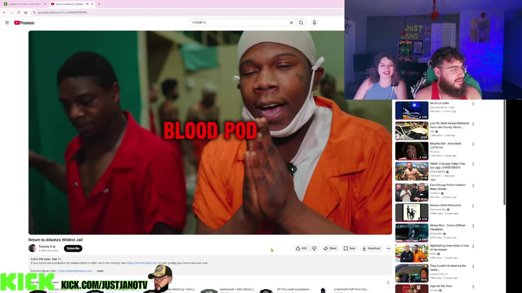Open site info icon in the address bar
Image resolution: width=522 pixels, height=293 pixels.
34,12
